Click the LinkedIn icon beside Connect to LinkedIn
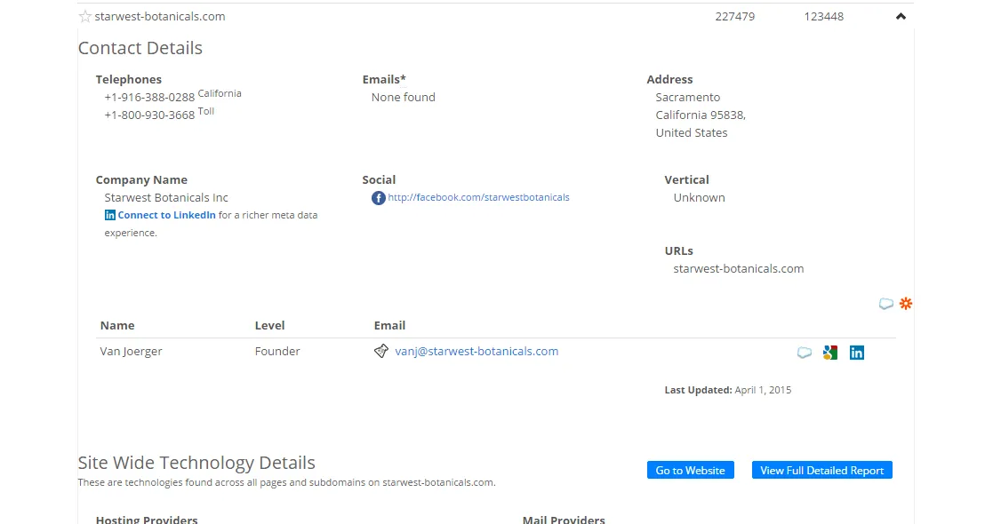Viewport: 985px width, 524px height. 110,215
